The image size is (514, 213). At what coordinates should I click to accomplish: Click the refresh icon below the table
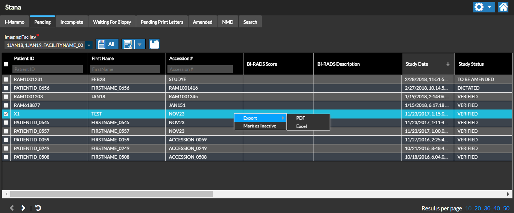38,208
